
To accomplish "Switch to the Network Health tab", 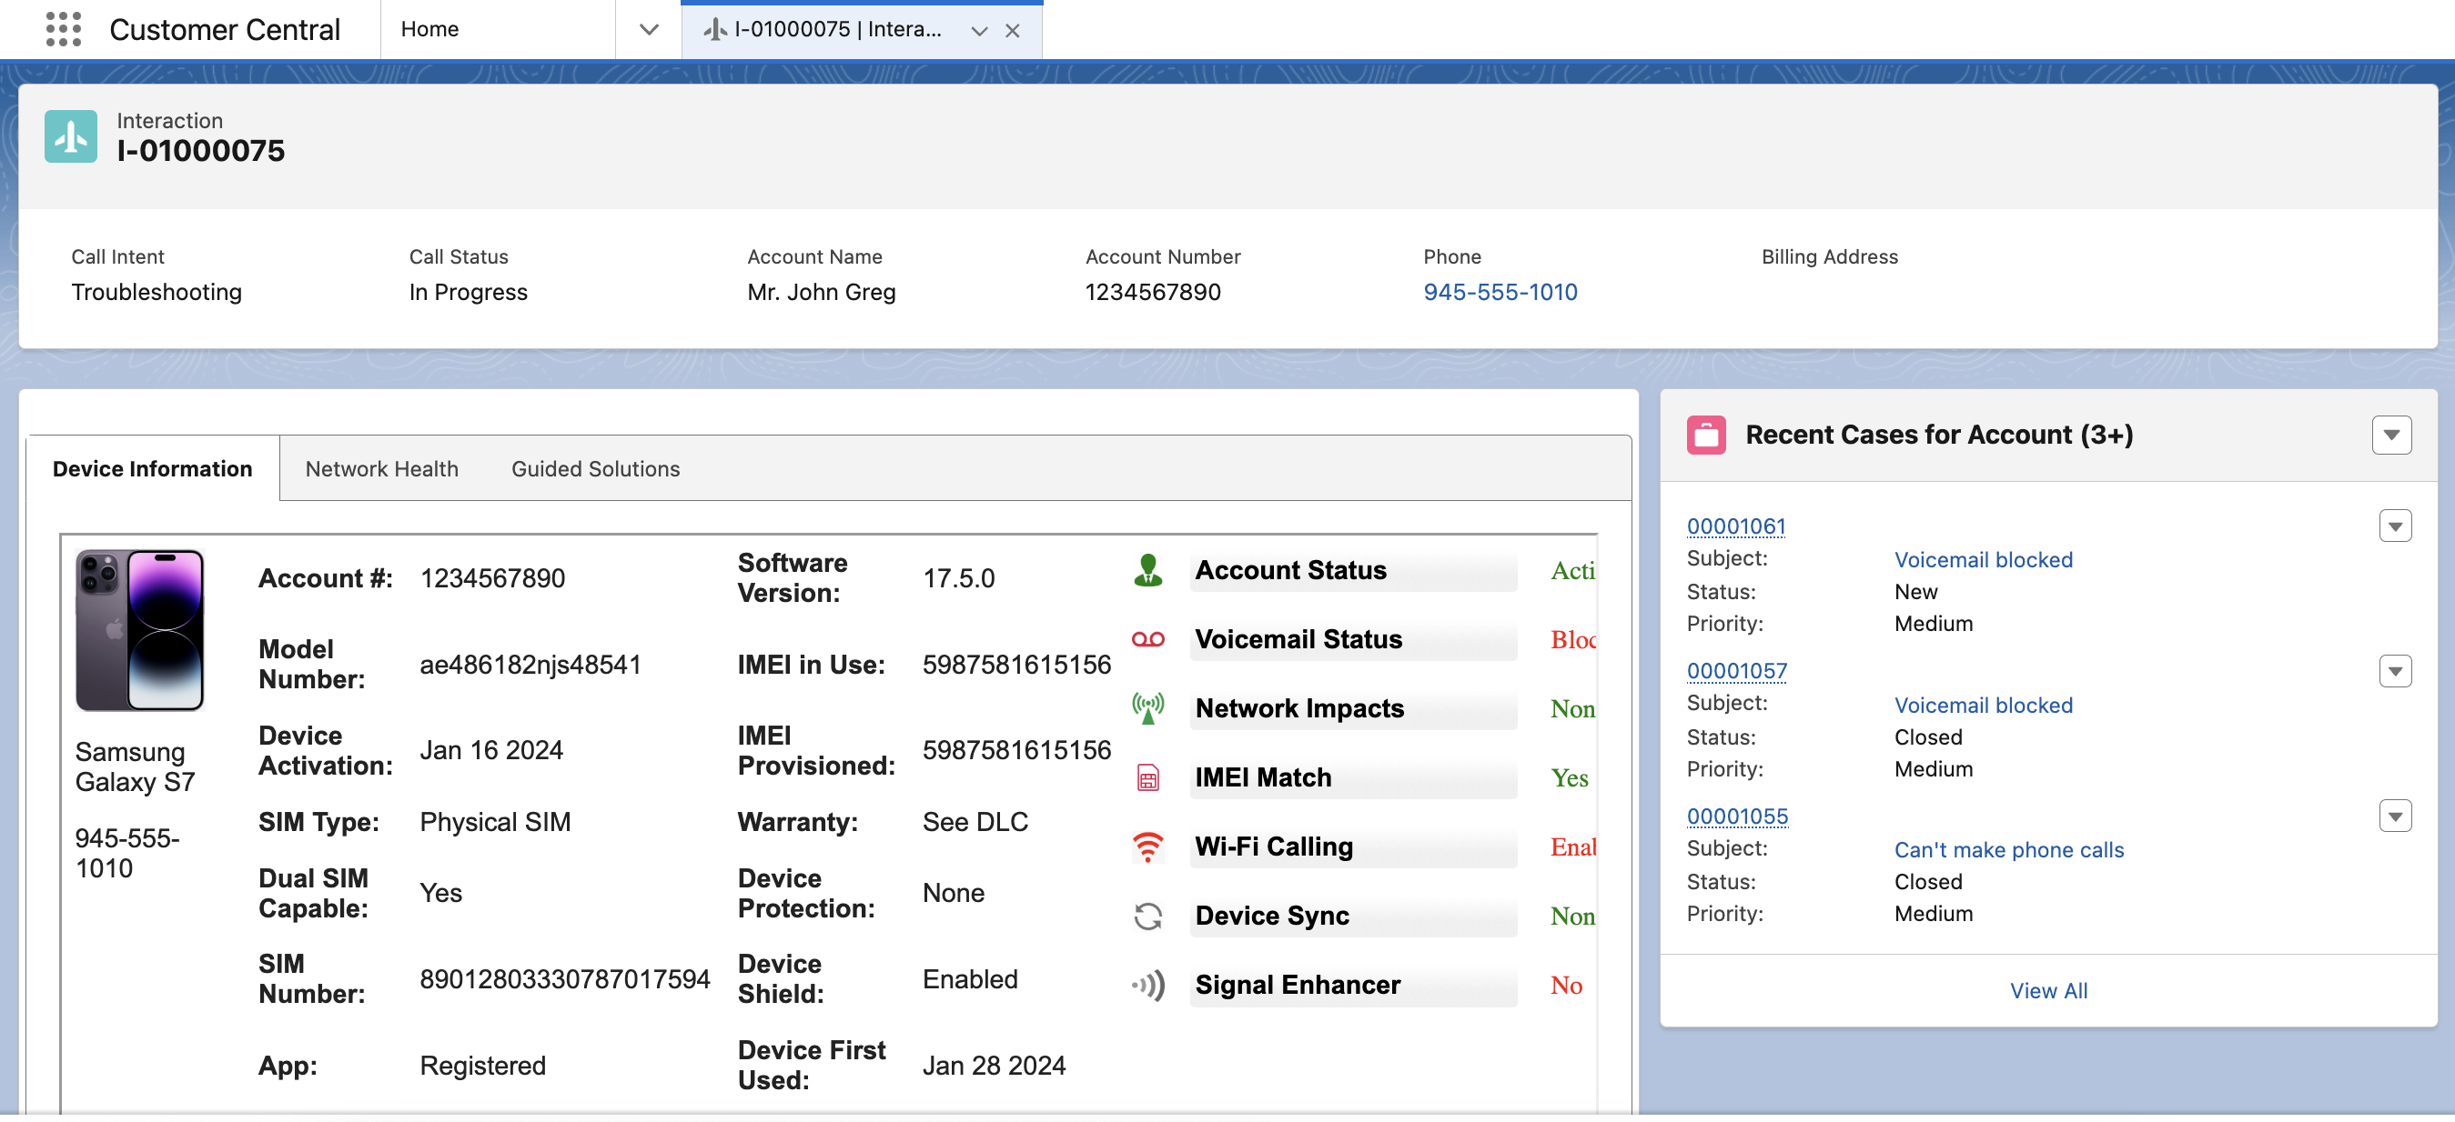I will pos(381,468).
